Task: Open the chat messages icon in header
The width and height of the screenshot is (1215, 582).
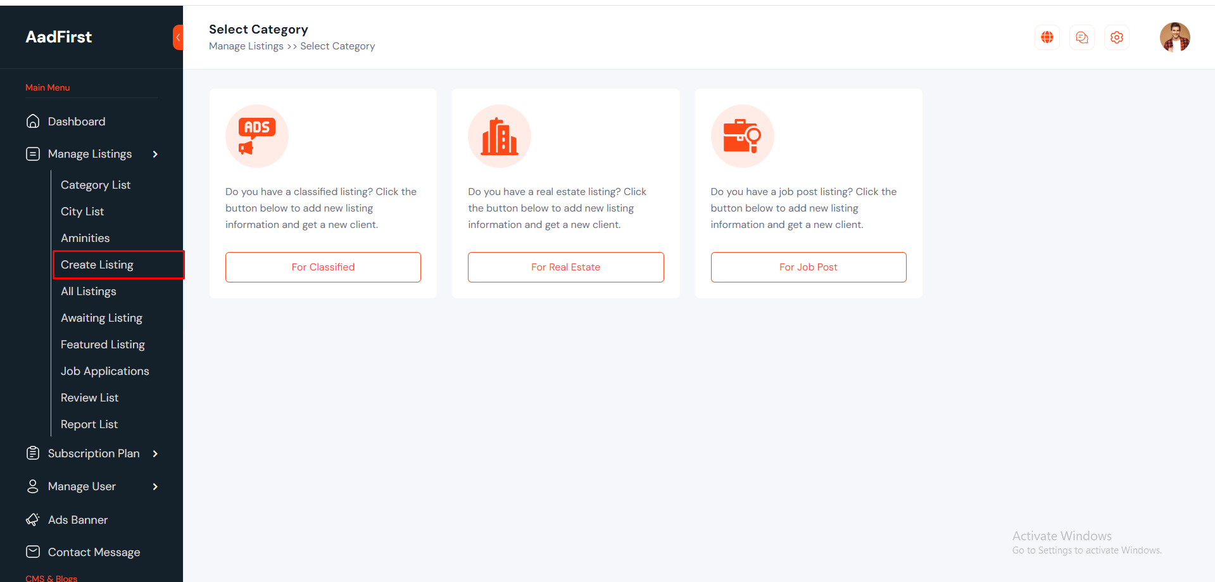Action: [1082, 37]
